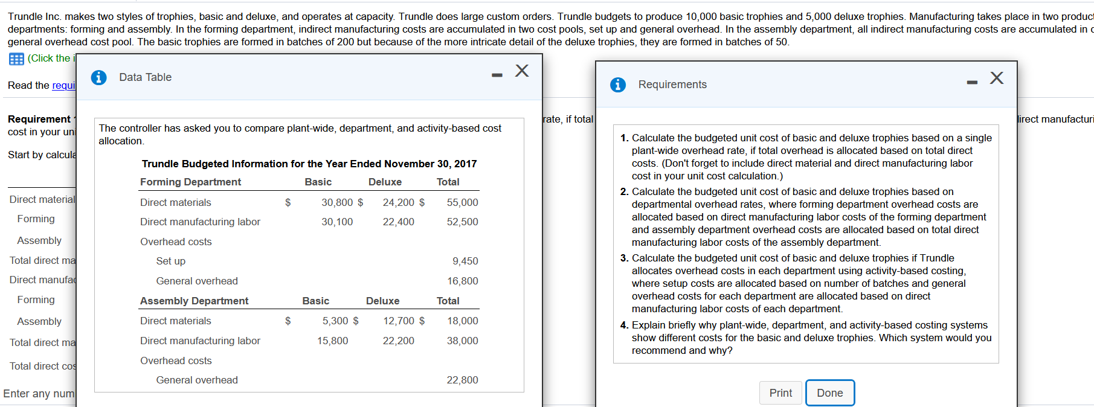Click the Start by calcula instruction text
This screenshot has height=407, width=1094.
(x=42, y=155)
